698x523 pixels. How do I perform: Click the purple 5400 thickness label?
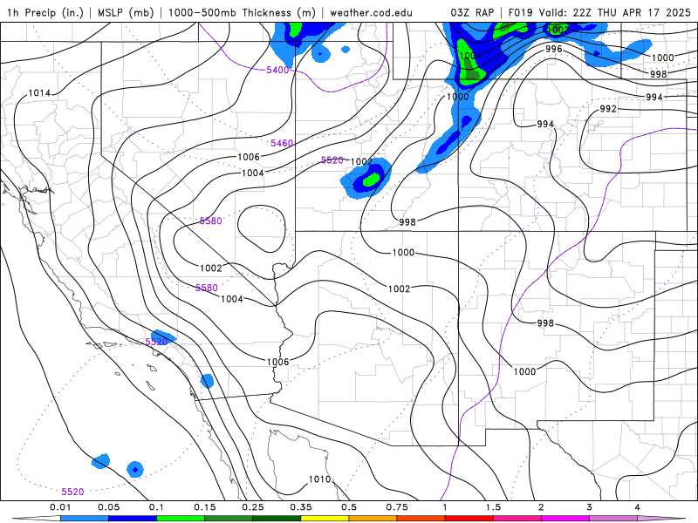tap(277, 70)
